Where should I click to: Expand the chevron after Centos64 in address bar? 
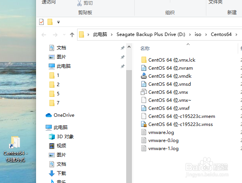click(236, 34)
